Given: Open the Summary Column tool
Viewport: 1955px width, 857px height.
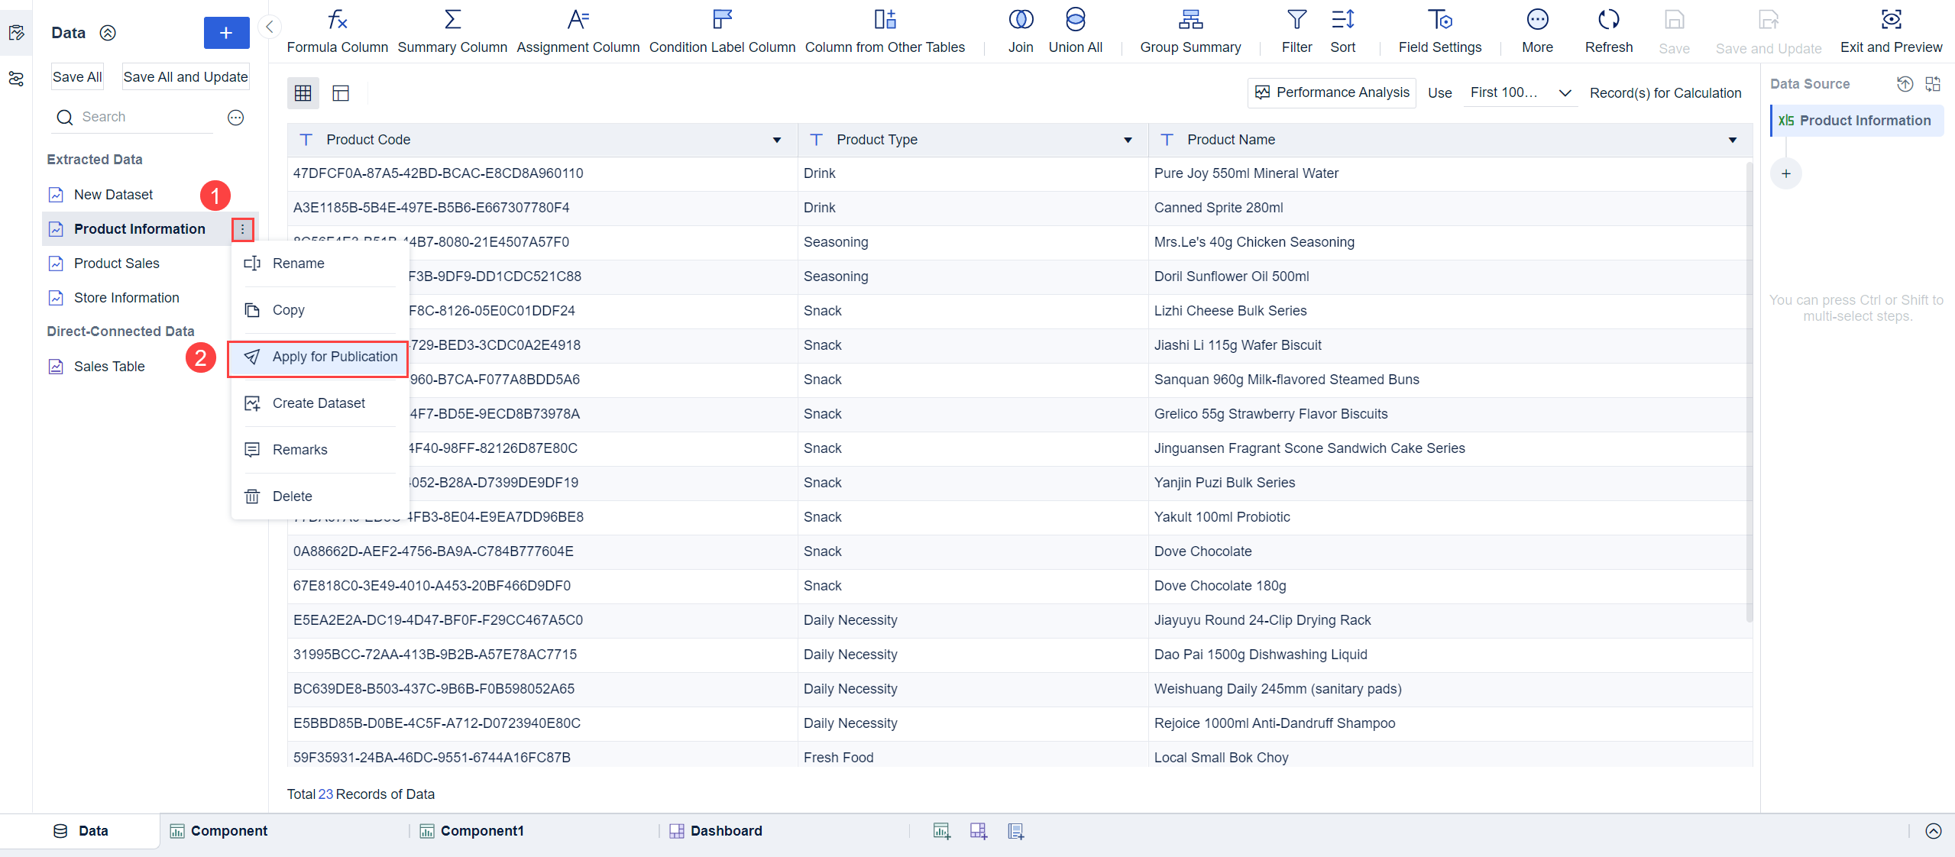Looking at the screenshot, I should point(452,31).
